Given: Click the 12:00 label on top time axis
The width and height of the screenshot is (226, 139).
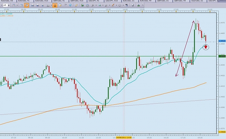Looking at the screenshot, I should tap(91, 9).
